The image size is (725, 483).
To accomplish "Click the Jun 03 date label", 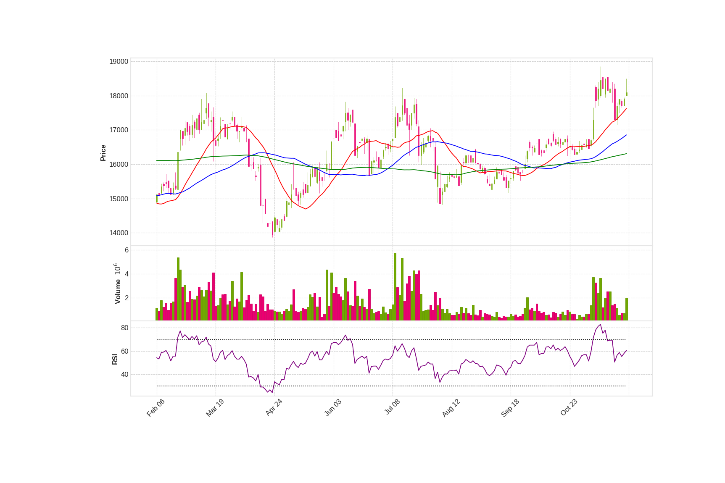I will point(333,408).
